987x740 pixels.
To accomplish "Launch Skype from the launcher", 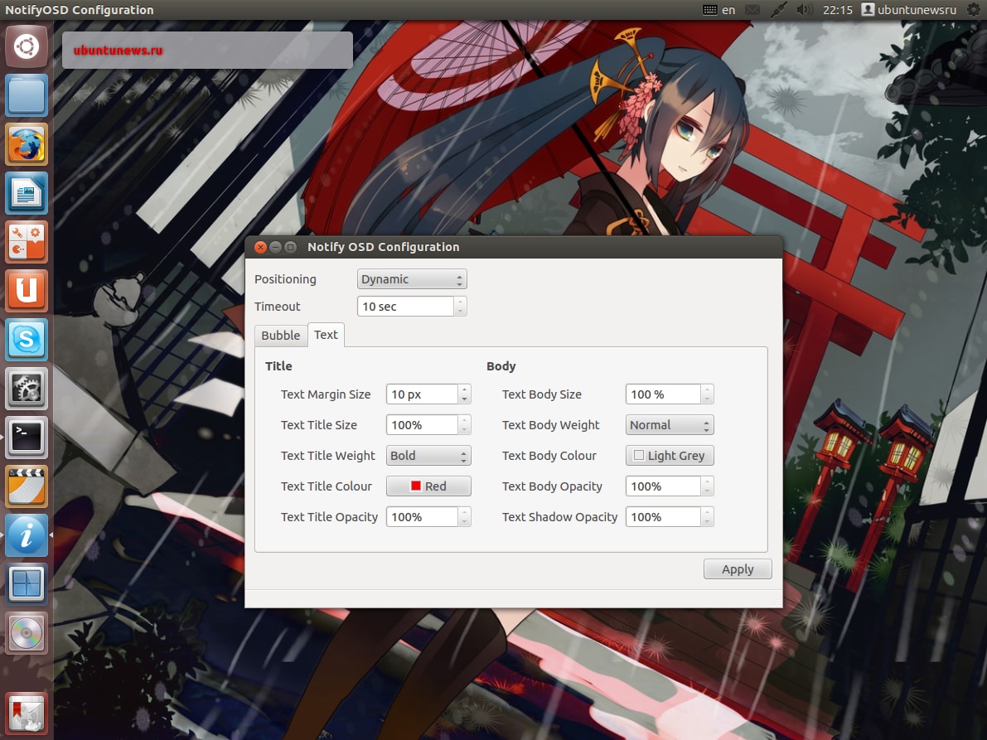I will 27,340.
